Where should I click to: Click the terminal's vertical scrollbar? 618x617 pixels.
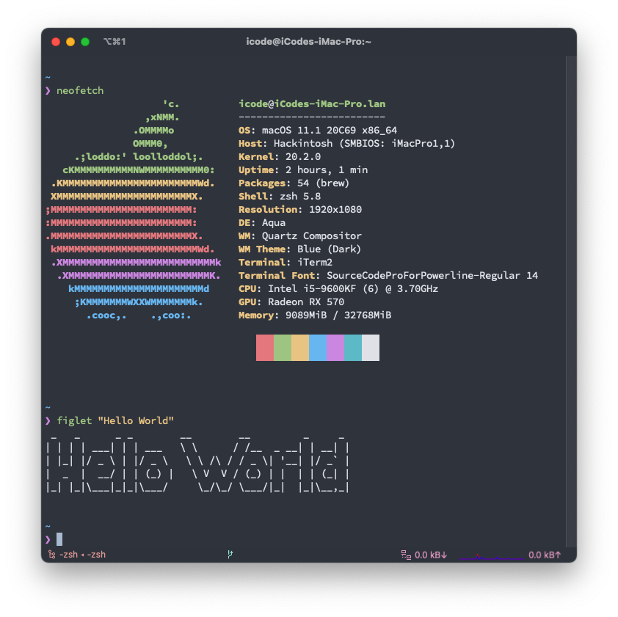(x=571, y=302)
